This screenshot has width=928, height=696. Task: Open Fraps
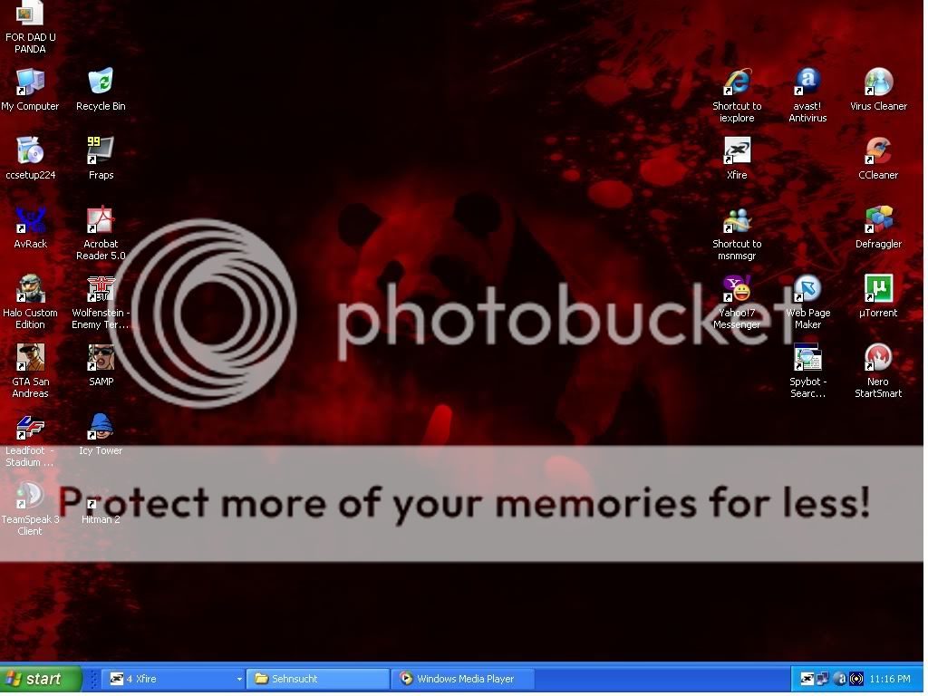tap(100, 150)
